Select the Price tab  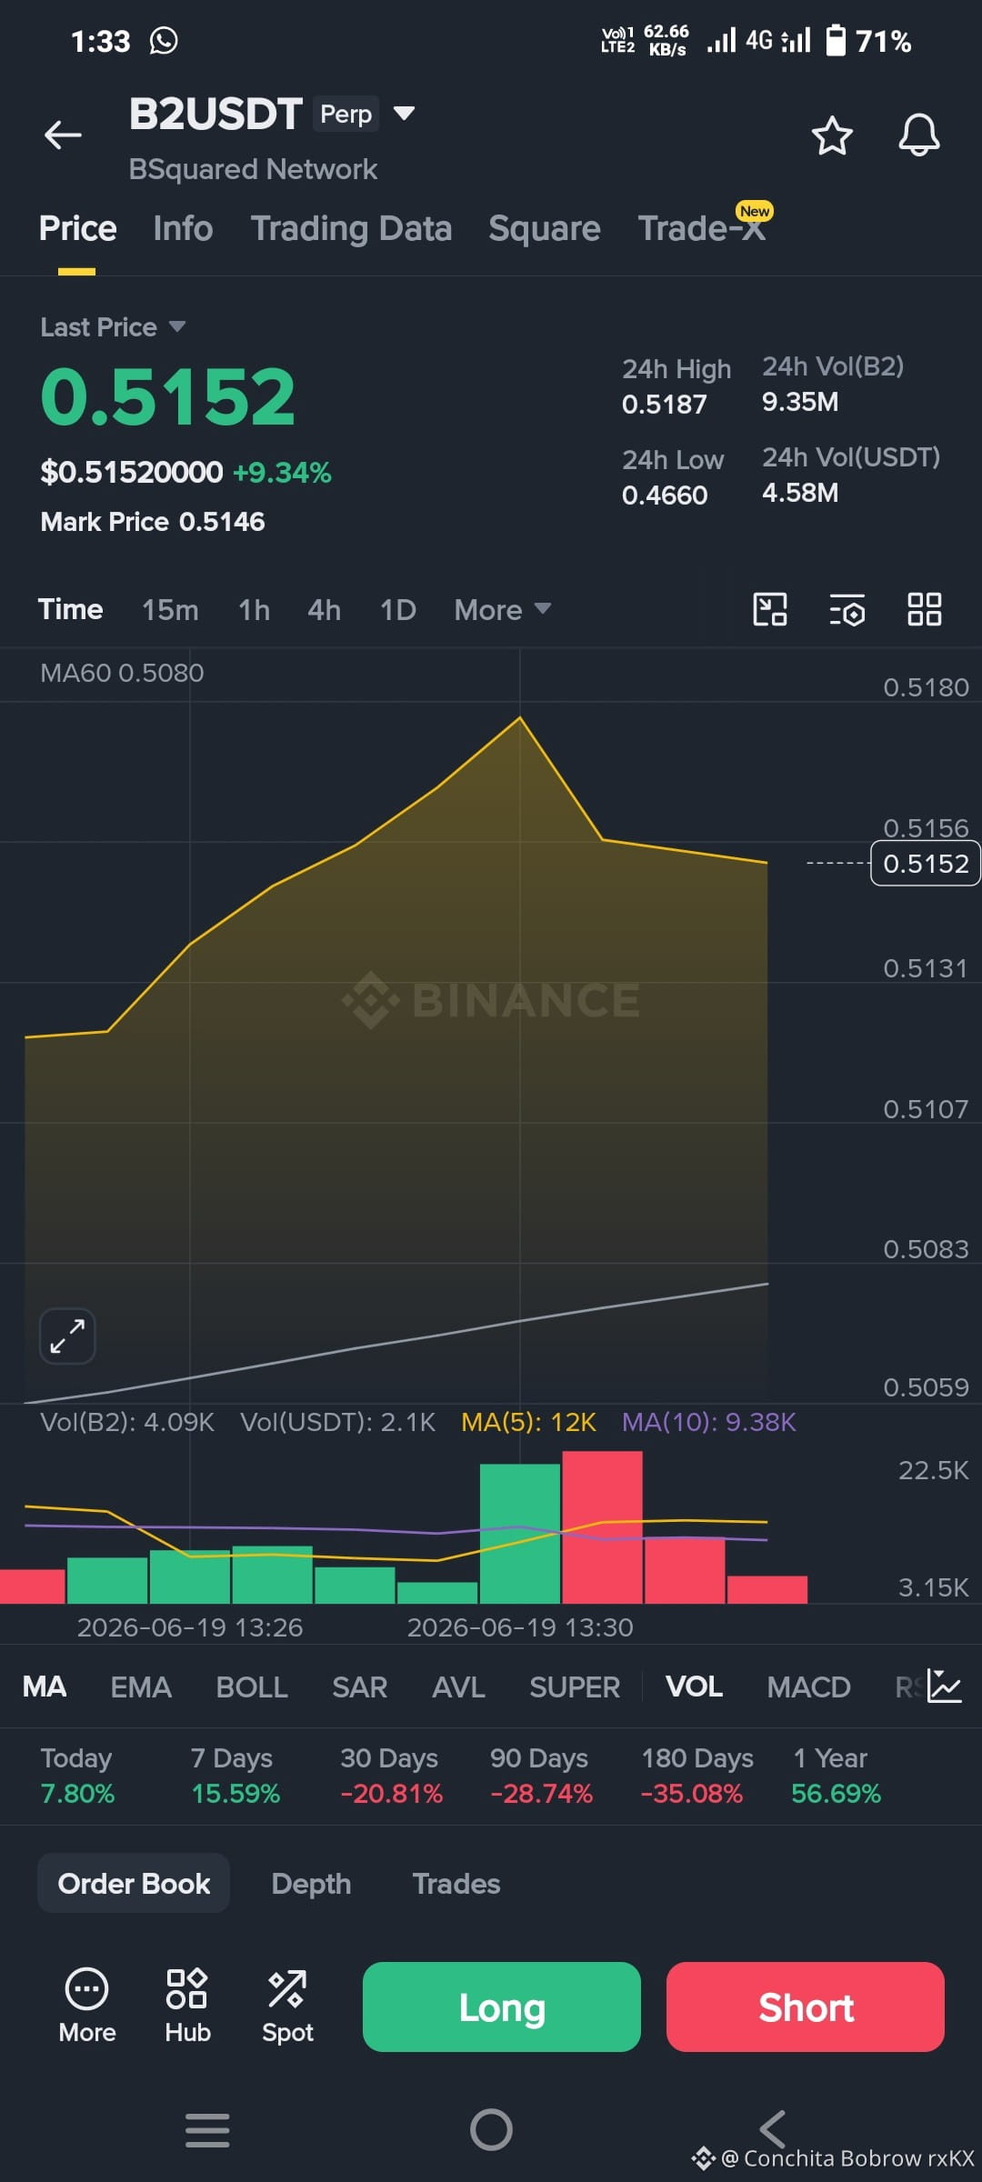pyautogui.click(x=77, y=228)
